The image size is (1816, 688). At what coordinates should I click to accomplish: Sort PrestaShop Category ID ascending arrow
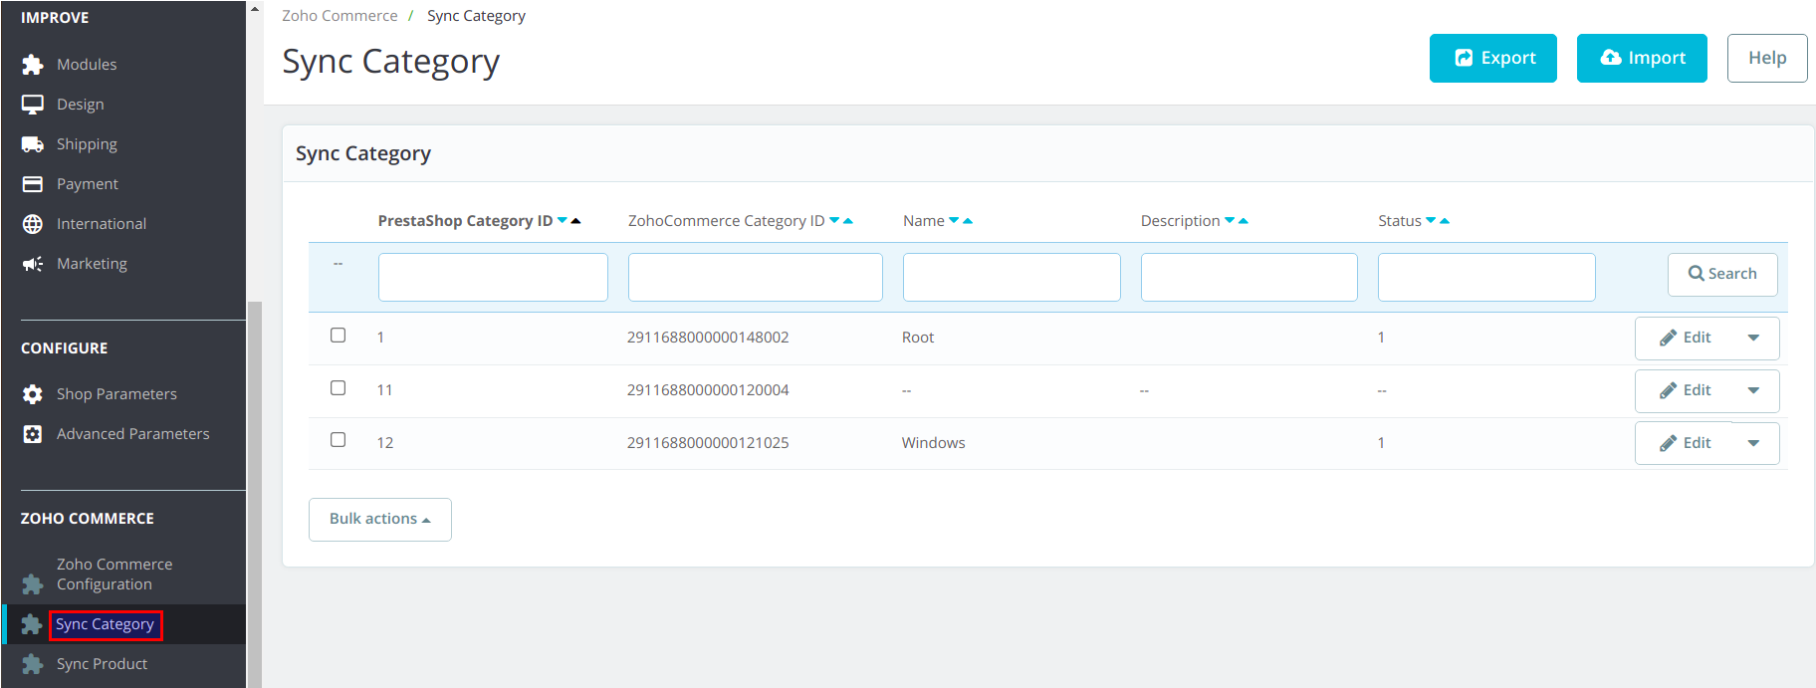tap(575, 221)
